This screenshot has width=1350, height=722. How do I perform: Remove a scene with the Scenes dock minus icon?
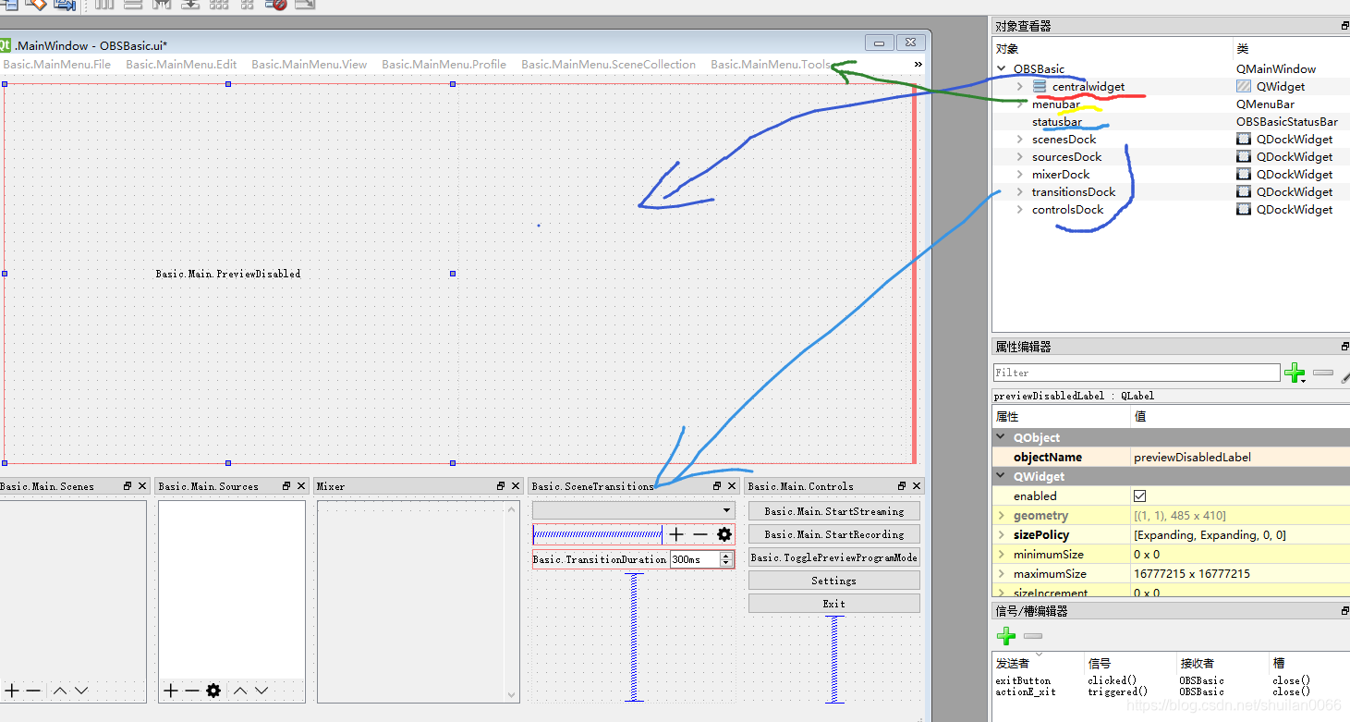pos(33,691)
